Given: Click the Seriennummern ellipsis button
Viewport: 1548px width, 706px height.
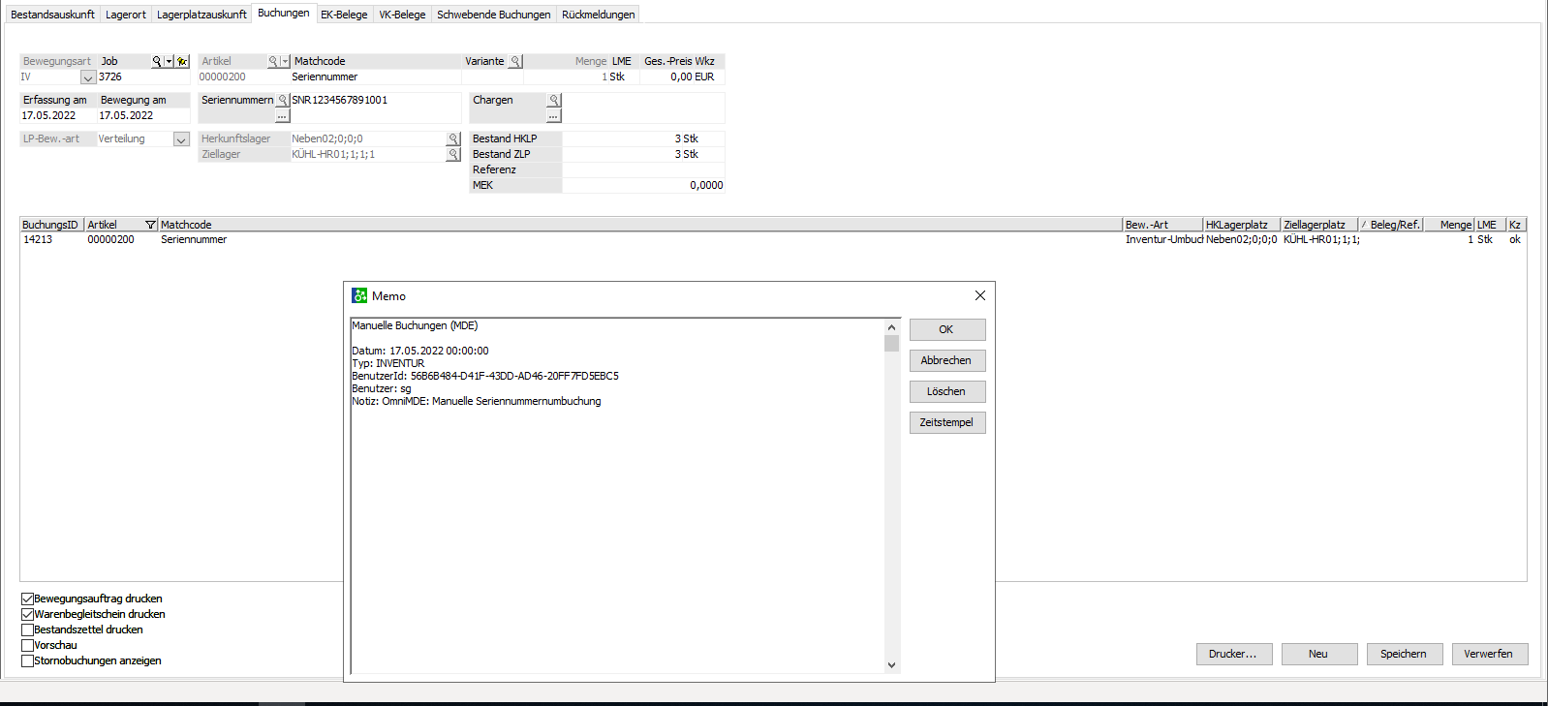Looking at the screenshot, I should click(282, 115).
